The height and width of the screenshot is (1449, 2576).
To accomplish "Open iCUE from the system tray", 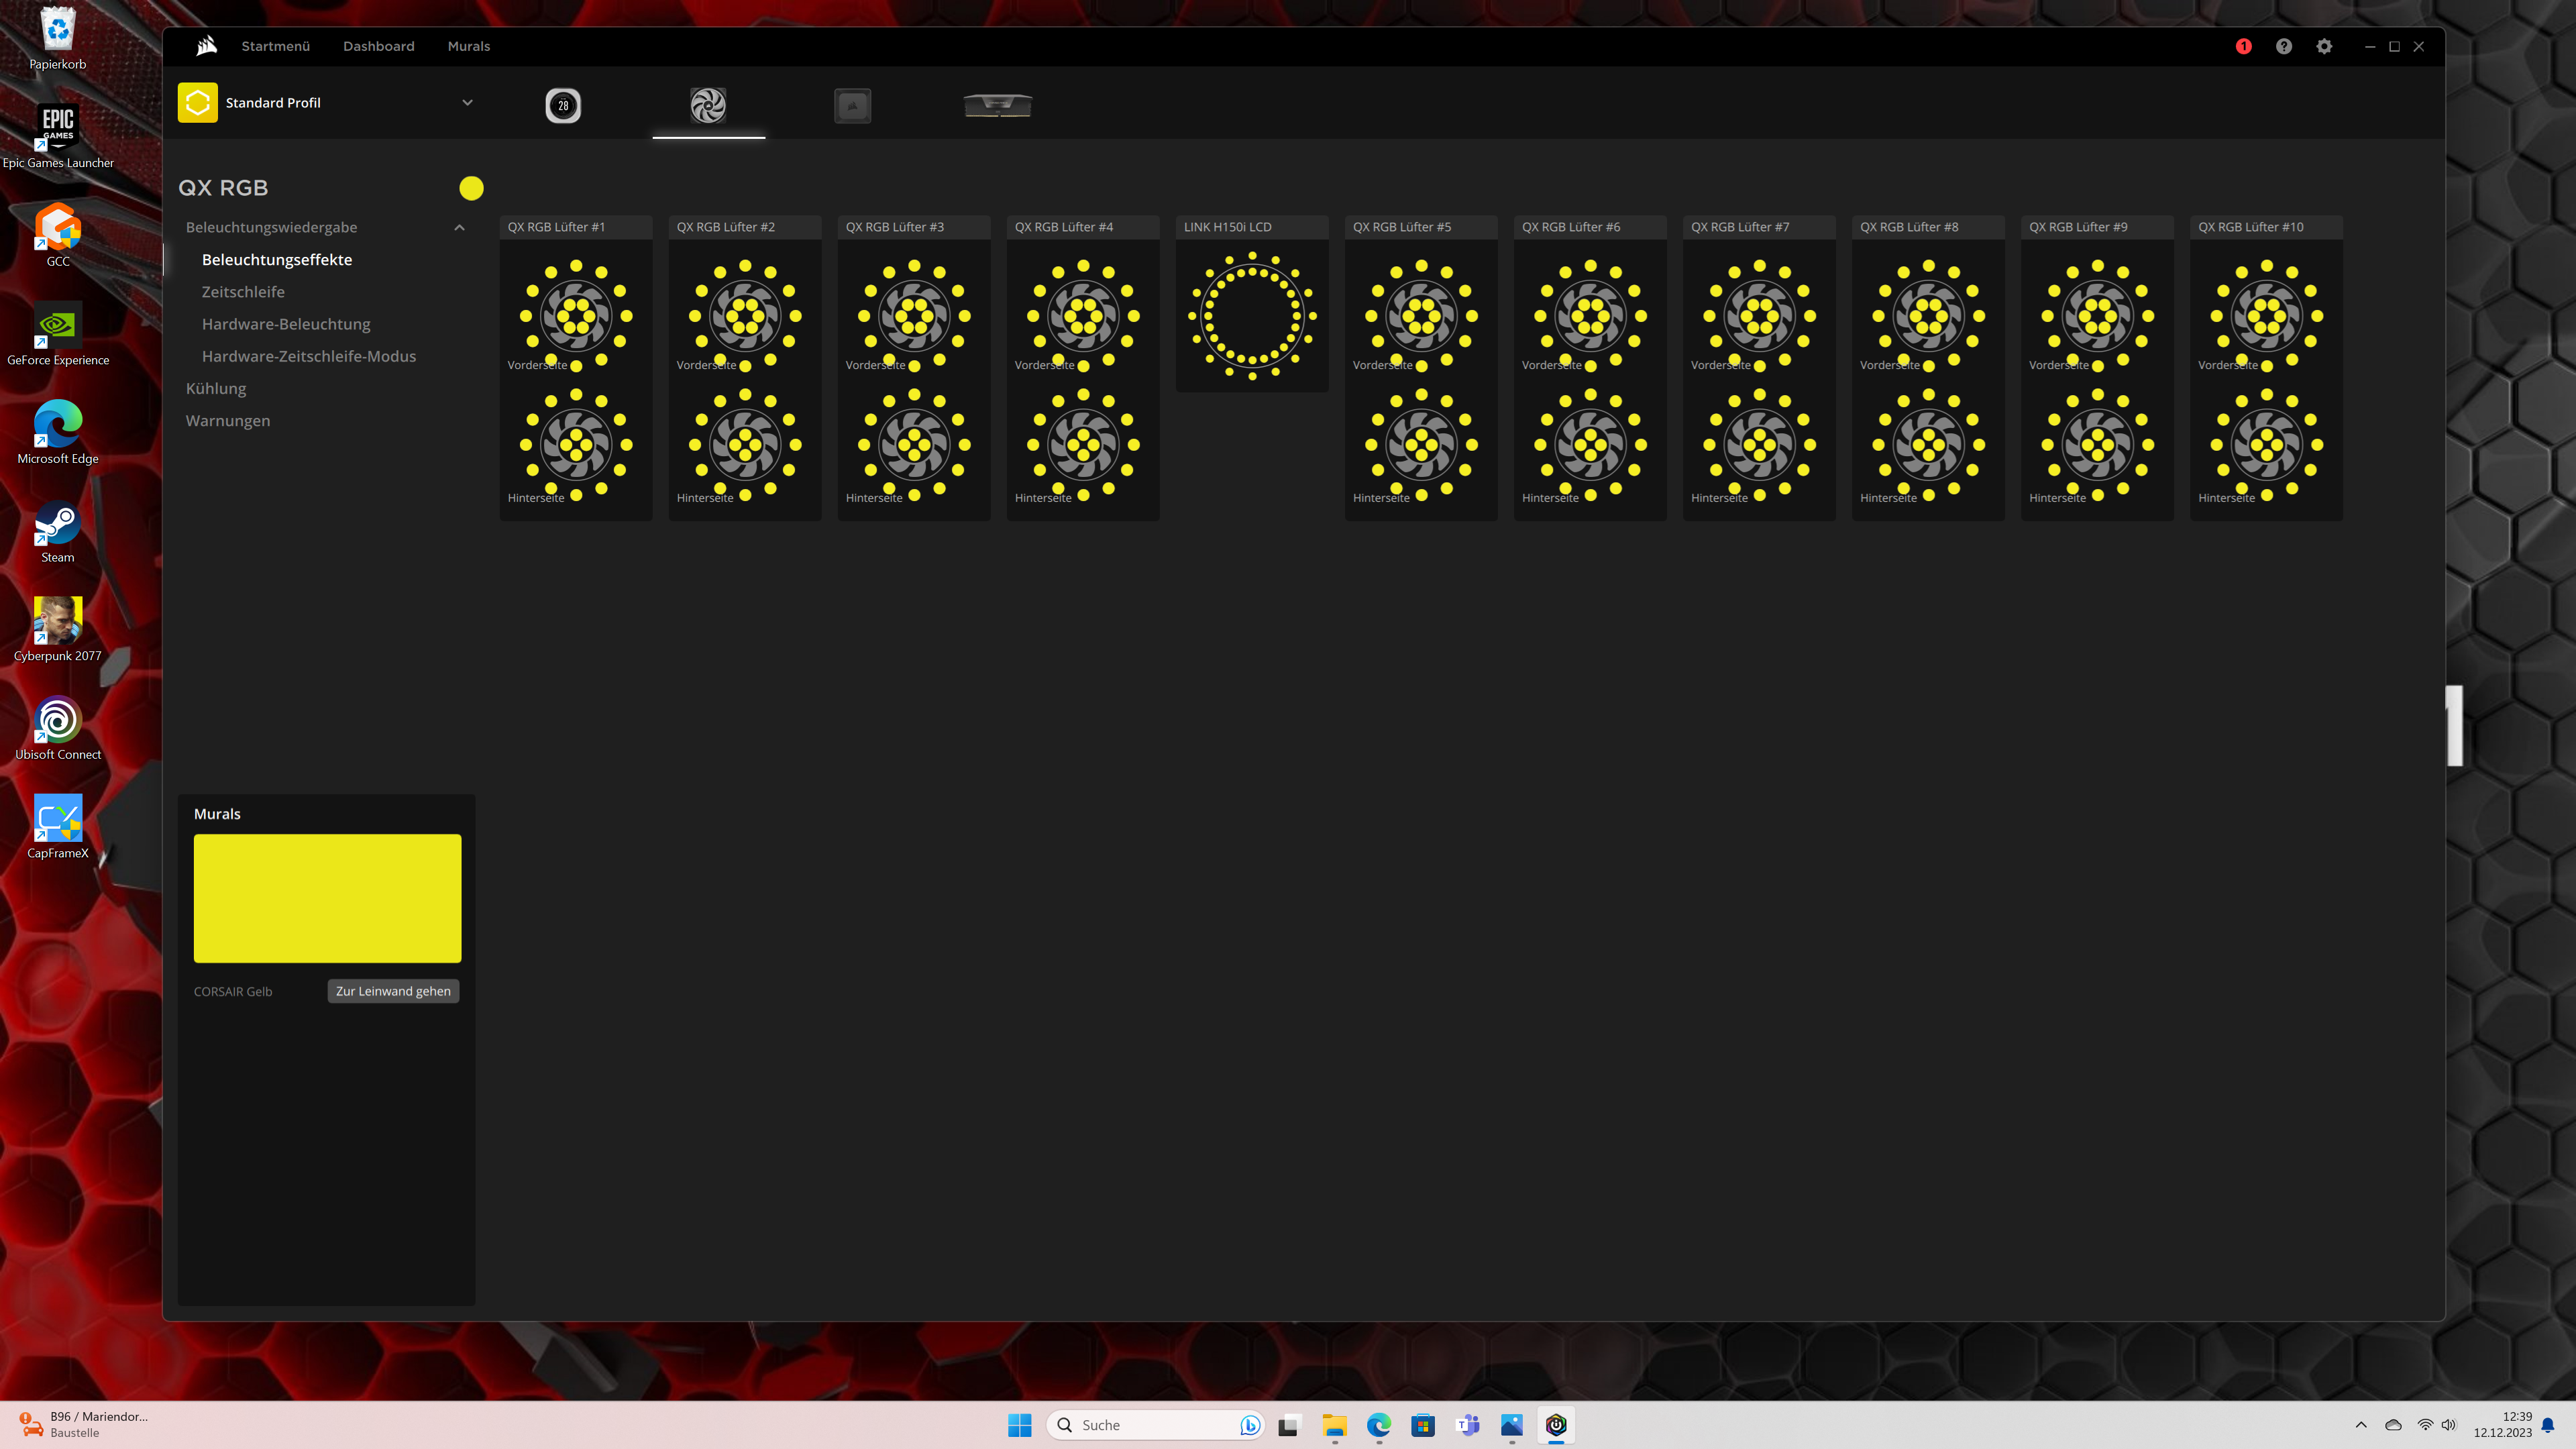I will point(1555,1425).
